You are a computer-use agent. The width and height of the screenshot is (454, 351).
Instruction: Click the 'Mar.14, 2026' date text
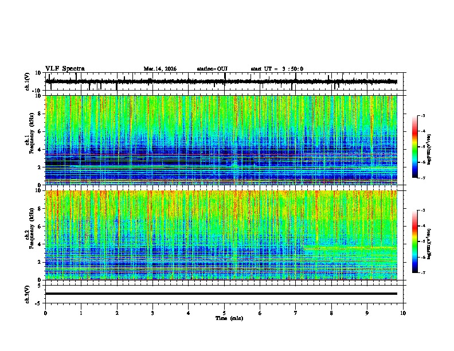point(160,69)
